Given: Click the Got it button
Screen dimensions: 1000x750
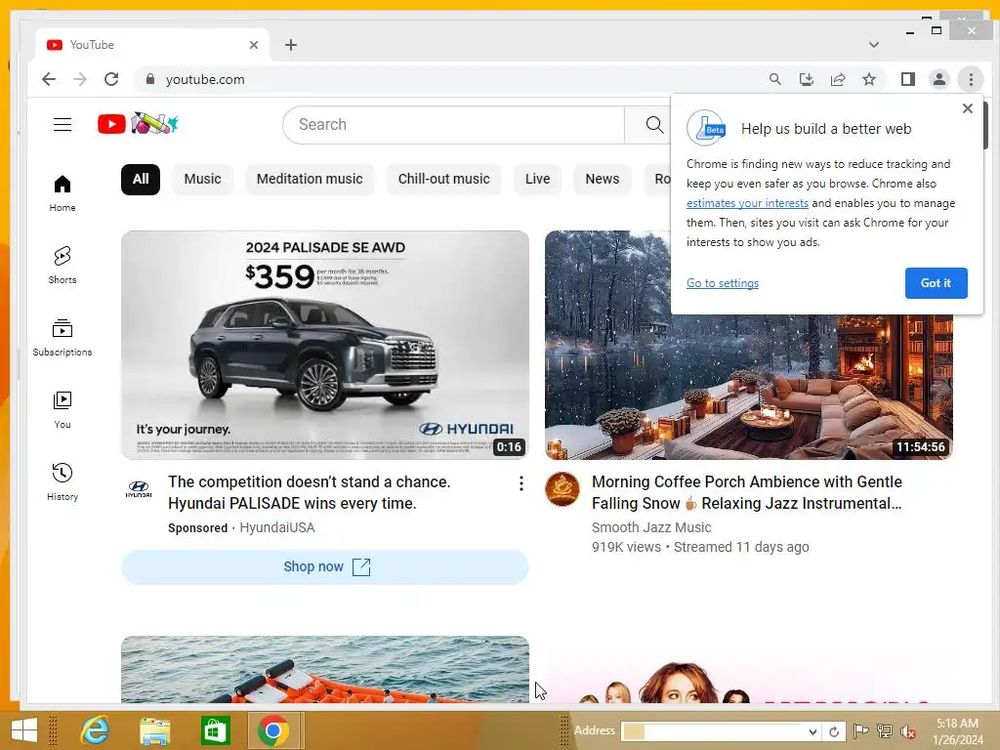Looking at the screenshot, I should pyautogui.click(x=936, y=283).
